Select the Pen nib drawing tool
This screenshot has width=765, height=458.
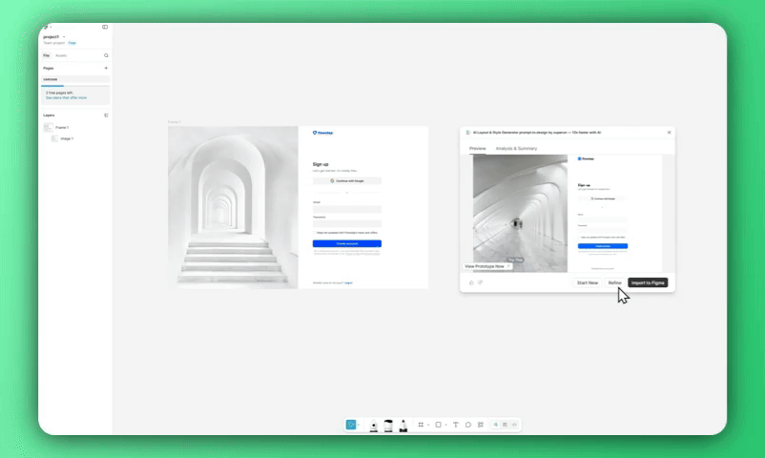373,426
